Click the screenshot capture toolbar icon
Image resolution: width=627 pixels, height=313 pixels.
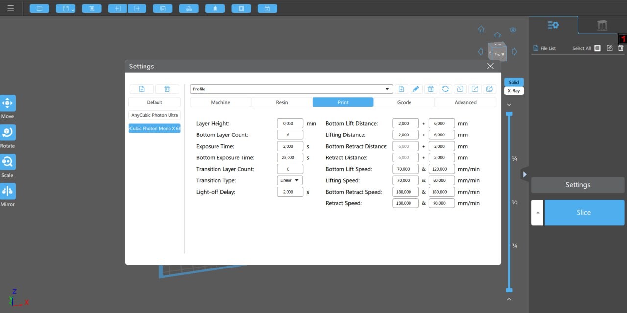coord(92,8)
